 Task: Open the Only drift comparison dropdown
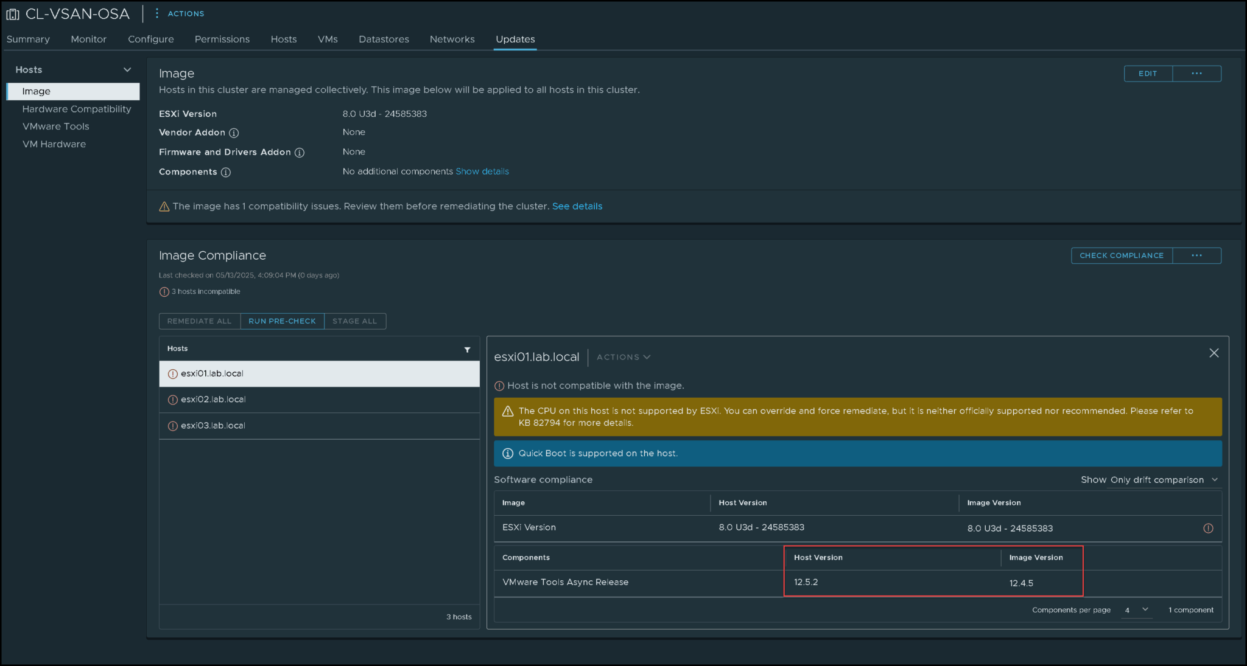(x=1163, y=480)
